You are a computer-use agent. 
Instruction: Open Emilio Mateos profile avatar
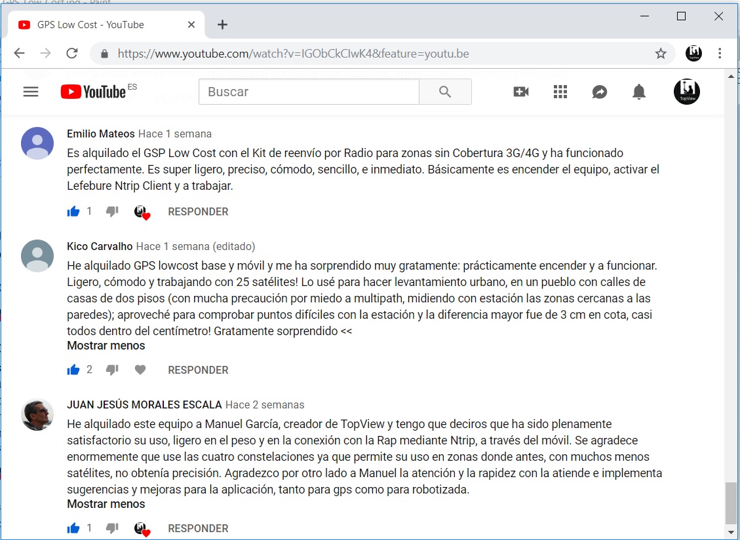tap(37, 143)
